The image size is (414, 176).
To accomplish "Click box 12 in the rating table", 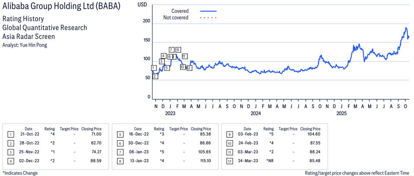I will pyautogui.click(x=229, y=161).
